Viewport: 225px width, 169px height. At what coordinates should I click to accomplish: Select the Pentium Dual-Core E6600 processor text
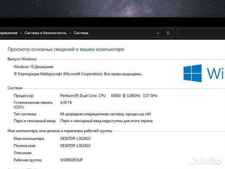tap(109, 96)
